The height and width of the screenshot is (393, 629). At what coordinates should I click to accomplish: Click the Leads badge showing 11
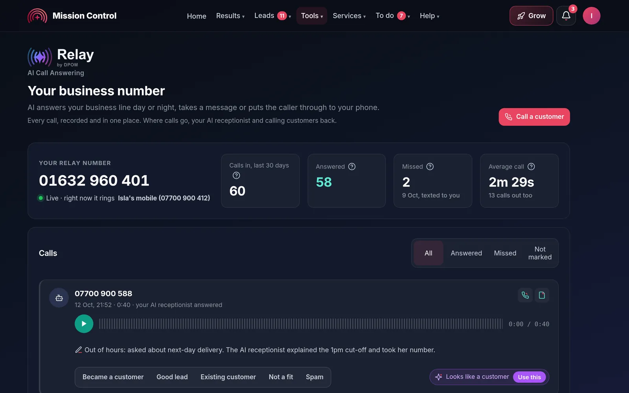pyautogui.click(x=282, y=16)
